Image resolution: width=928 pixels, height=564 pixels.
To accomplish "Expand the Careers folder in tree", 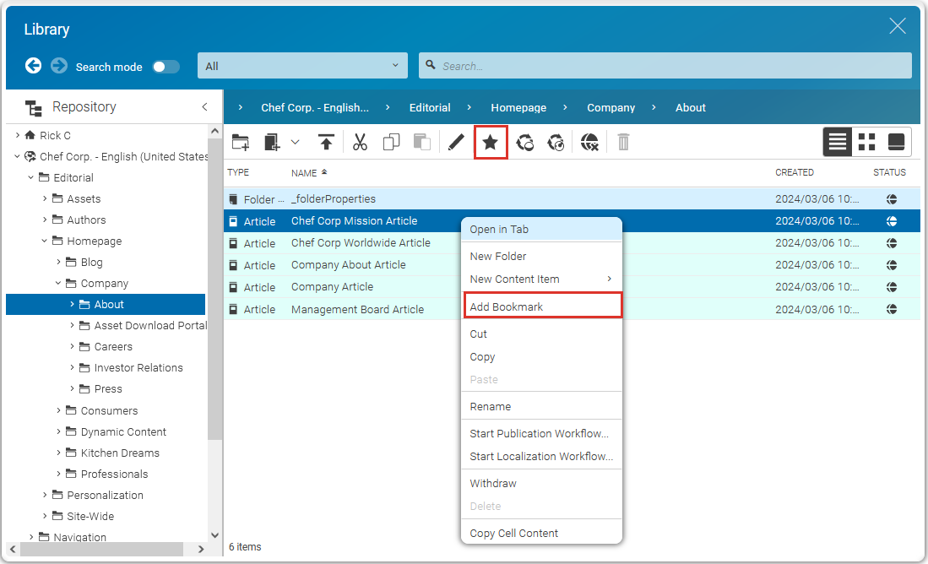I will coord(73,346).
